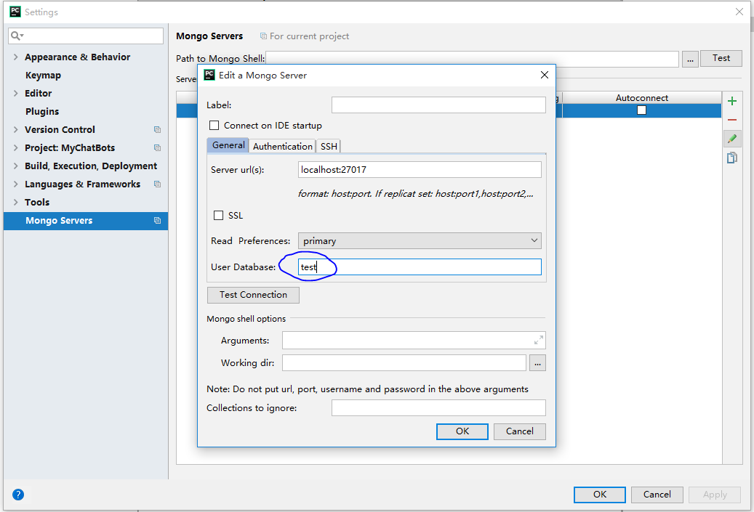Click PyCharm icon in Settings title bar
Image resolution: width=754 pixels, height=512 pixels.
pyautogui.click(x=15, y=12)
